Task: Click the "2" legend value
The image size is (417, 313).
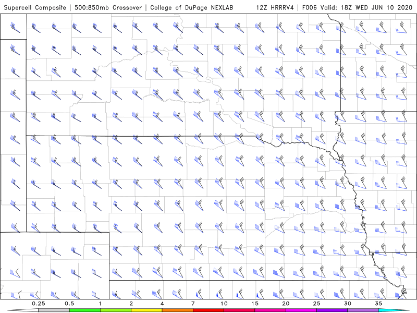Action: [131, 304]
